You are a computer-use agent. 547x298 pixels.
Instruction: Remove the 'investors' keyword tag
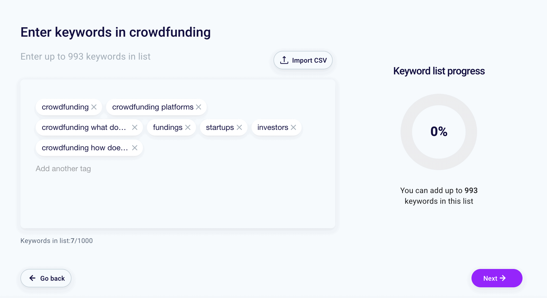(x=293, y=127)
